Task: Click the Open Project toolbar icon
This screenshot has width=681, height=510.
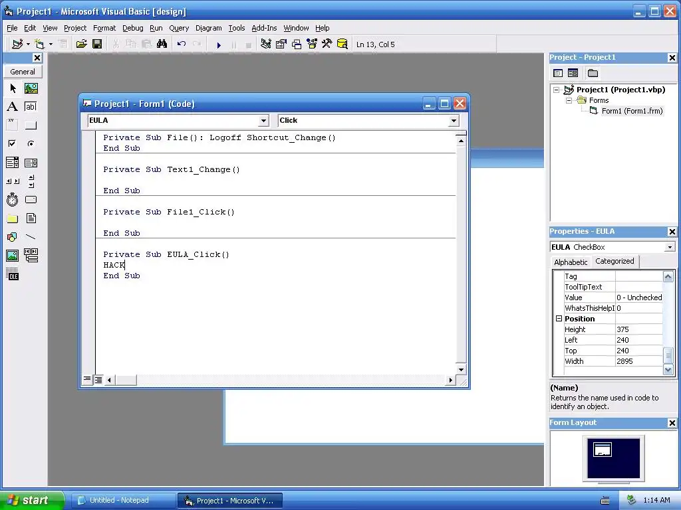Action: click(x=81, y=44)
